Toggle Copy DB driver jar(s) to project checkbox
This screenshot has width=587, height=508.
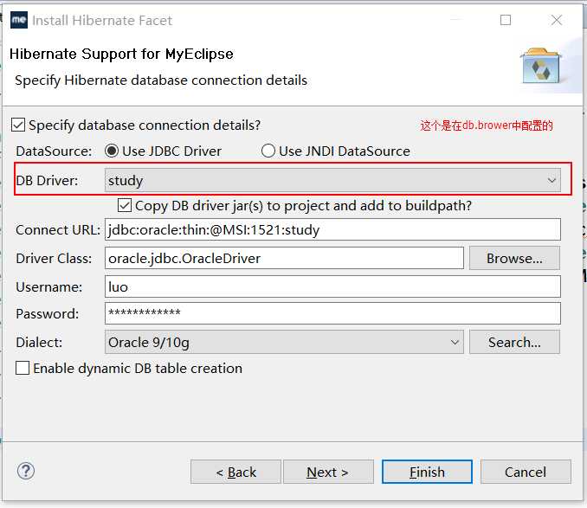click(125, 205)
